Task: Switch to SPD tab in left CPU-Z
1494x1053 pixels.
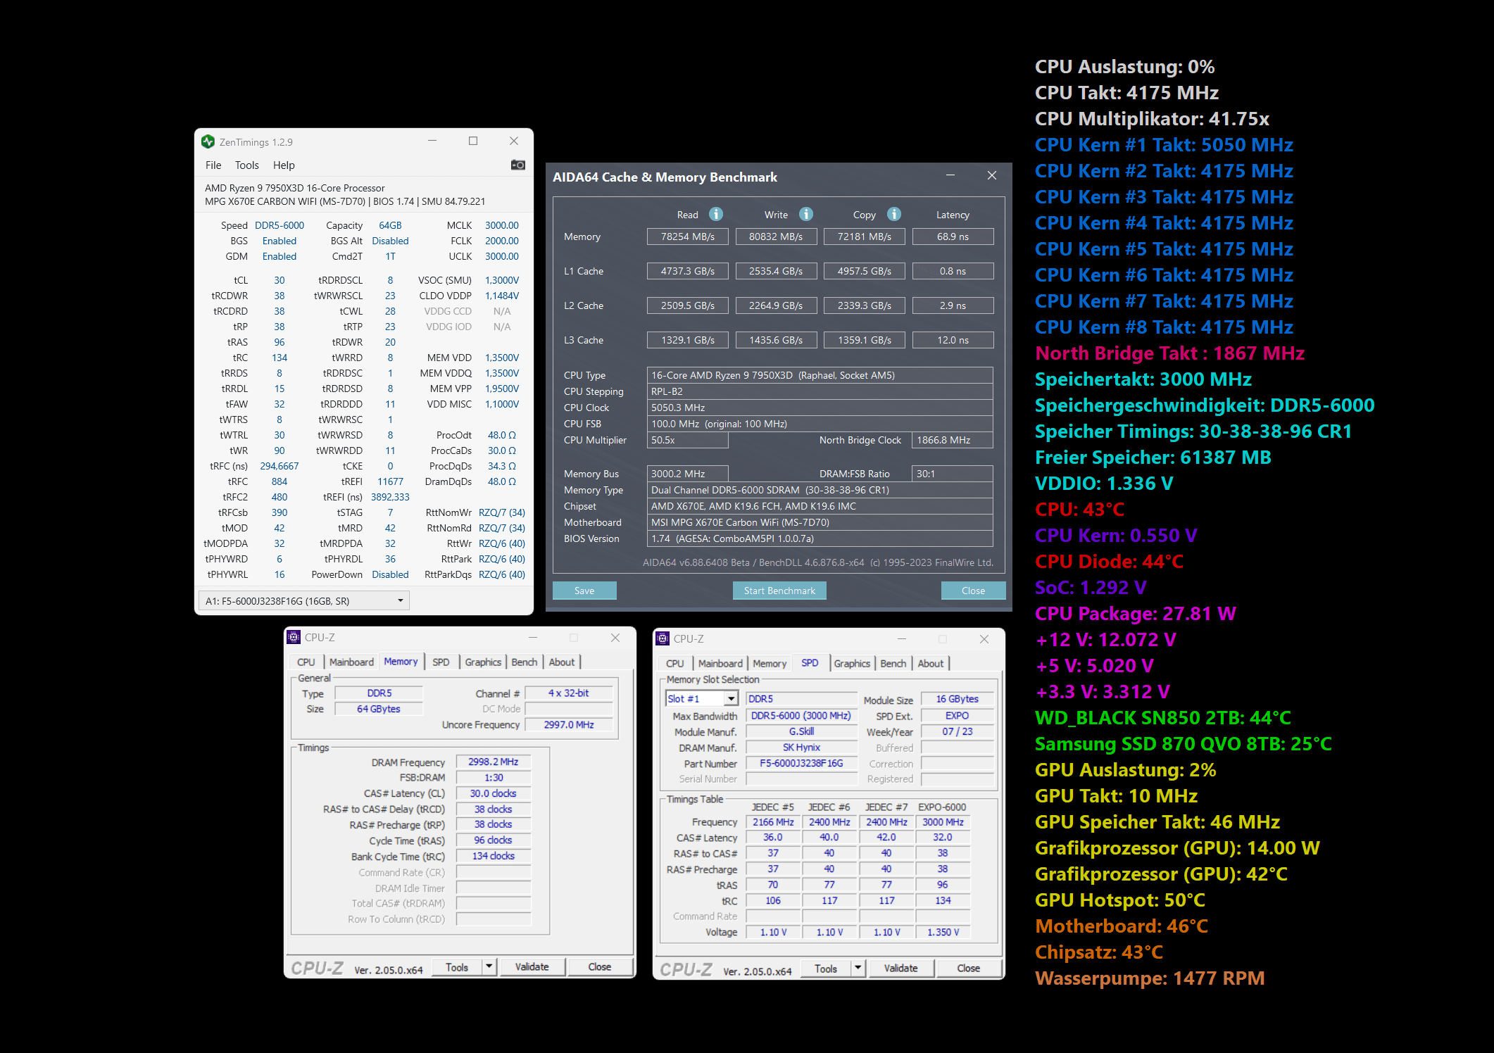Action: click(441, 662)
